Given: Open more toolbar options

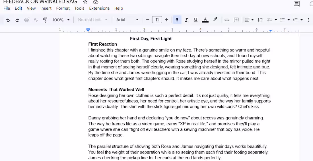Looking at the screenshot, I should pyautogui.click(x=309, y=20).
